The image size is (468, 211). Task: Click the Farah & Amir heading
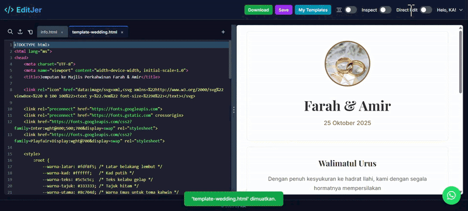[347, 105]
